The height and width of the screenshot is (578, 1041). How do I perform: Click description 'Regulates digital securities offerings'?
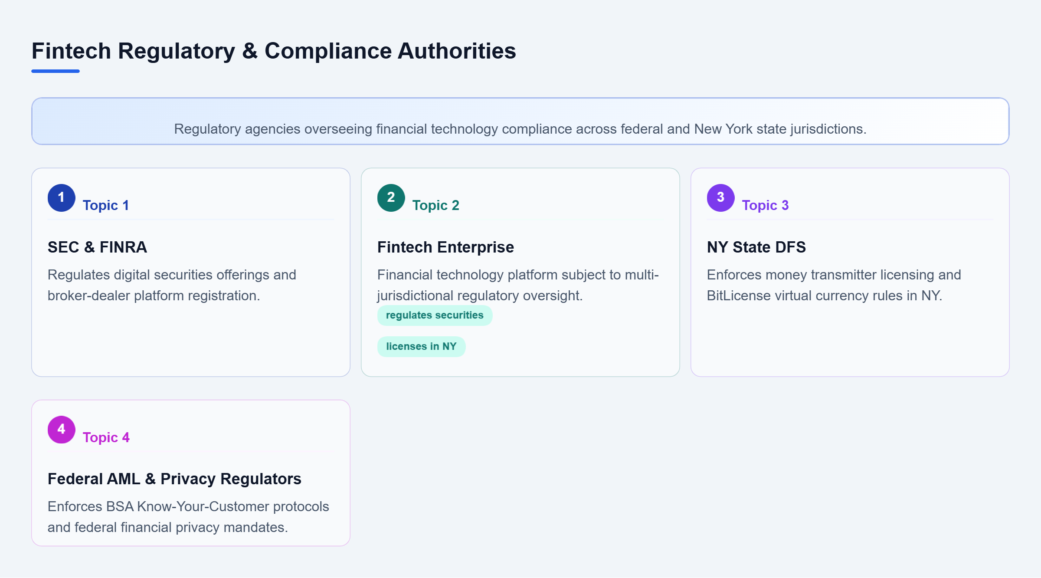tap(172, 285)
